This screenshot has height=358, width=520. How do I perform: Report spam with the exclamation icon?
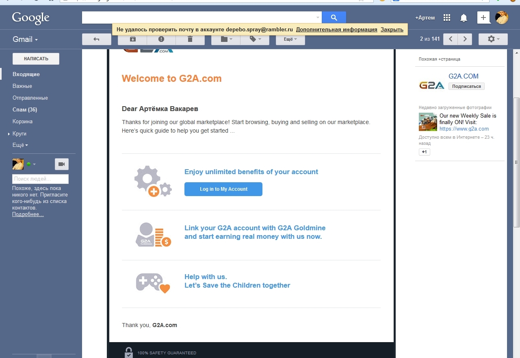point(161,39)
